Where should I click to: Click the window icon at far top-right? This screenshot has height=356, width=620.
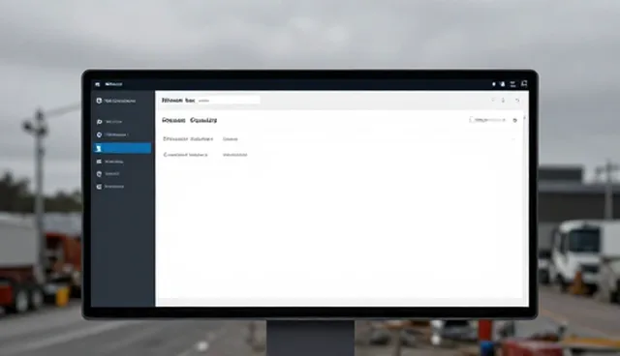click(524, 83)
